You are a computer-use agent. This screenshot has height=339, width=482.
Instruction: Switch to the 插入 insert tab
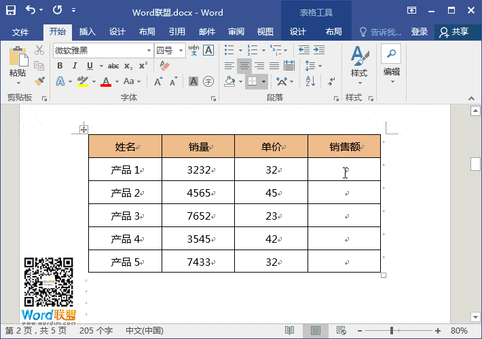click(88, 32)
